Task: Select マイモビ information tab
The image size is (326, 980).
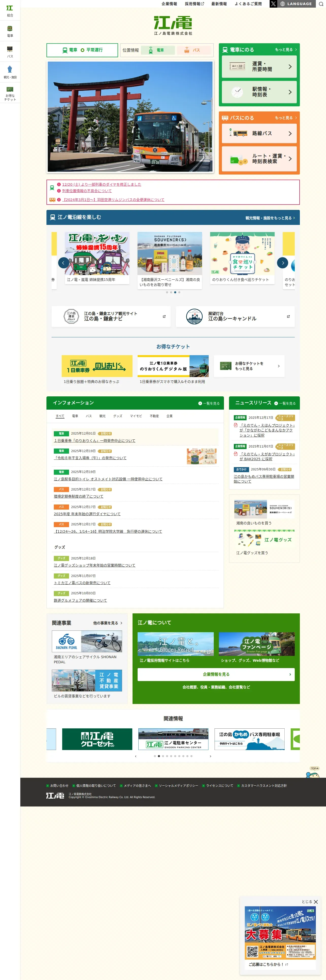Action: [x=136, y=416]
